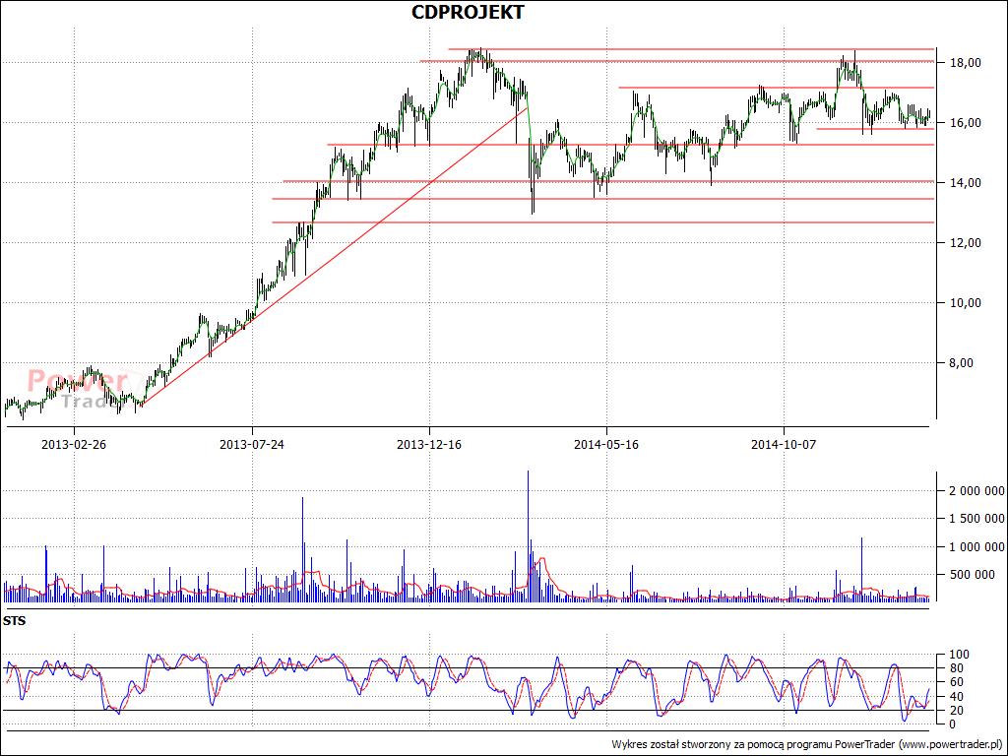Select the 2013-02-26 date label

click(x=74, y=444)
